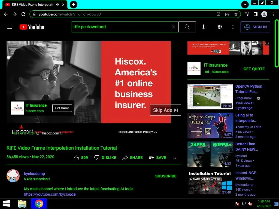The image size is (279, 209).
Task: Open a new browser tab
Action: (x=74, y=5)
